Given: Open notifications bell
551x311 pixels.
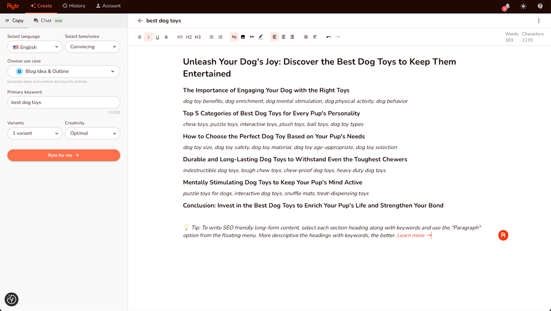Looking at the screenshot, I should 507,6.
